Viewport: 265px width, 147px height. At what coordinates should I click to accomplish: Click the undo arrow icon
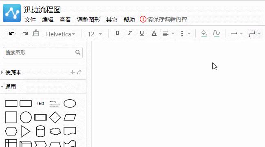[12, 33]
